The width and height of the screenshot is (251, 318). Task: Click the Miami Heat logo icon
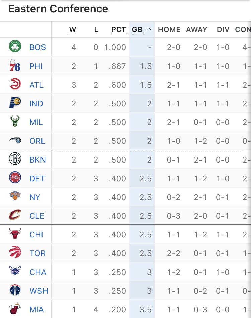pos(15,309)
